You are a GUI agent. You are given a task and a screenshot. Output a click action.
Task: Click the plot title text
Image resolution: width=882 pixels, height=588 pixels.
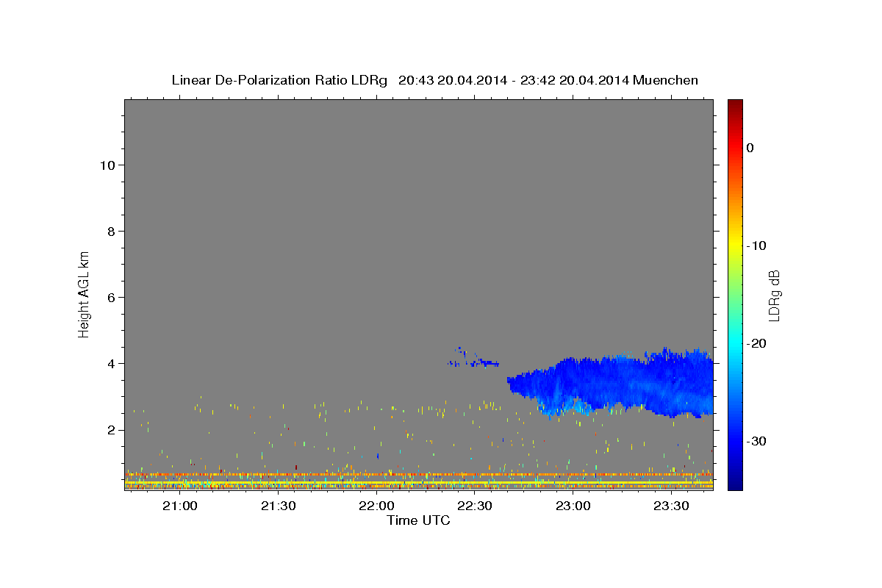click(x=434, y=80)
